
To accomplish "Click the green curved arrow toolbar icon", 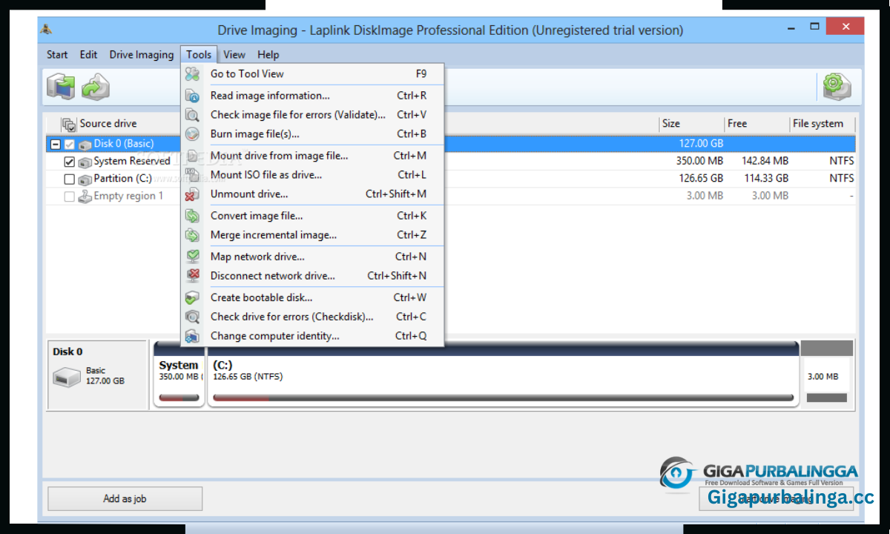I will (x=96, y=87).
